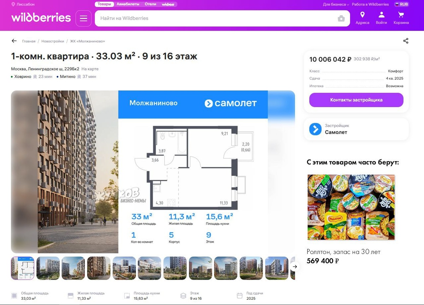Switch to the Товары tab
Viewport: 424px width, 305px height.
click(x=104, y=4)
